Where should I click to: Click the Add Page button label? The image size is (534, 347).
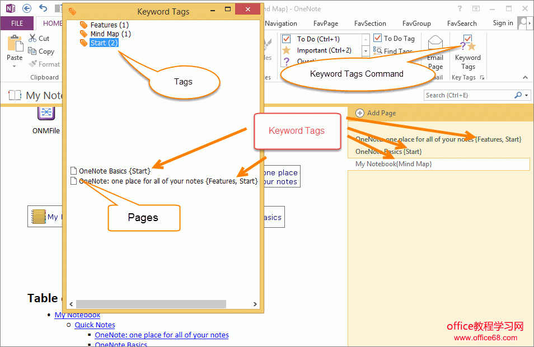coord(381,113)
